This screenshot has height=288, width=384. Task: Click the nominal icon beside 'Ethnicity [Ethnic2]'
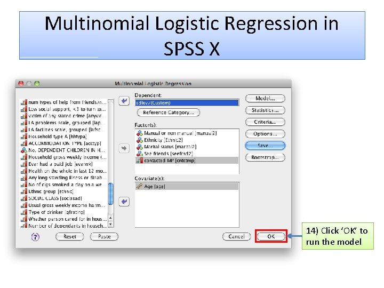coord(140,140)
